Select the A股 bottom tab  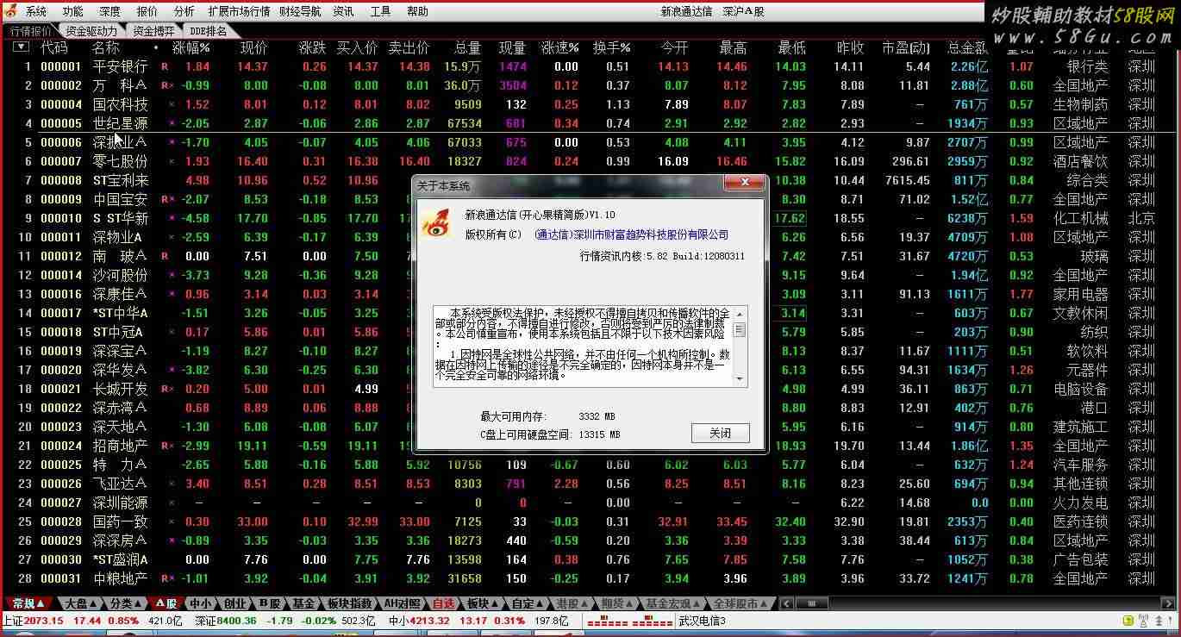tap(166, 603)
